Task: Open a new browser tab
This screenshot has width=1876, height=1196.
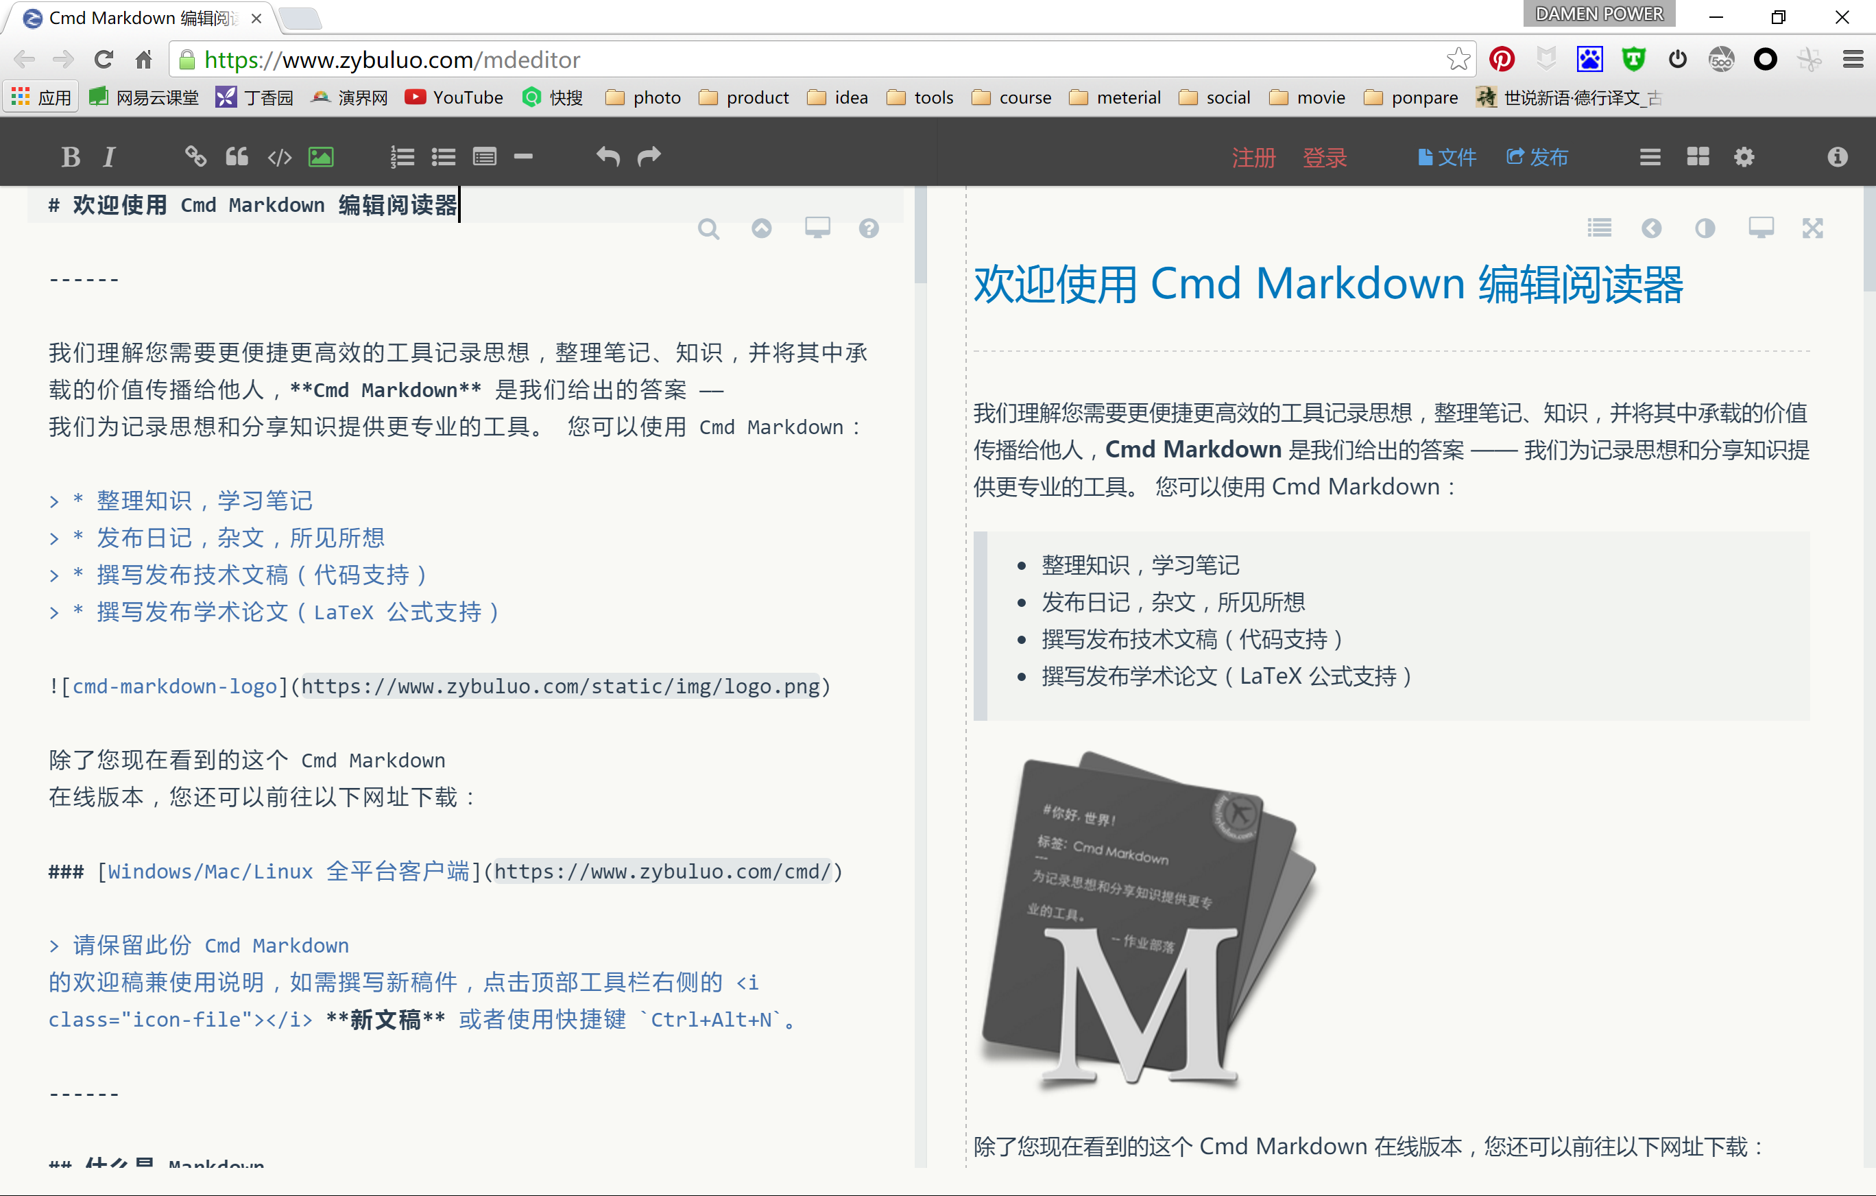Action: coord(300,19)
